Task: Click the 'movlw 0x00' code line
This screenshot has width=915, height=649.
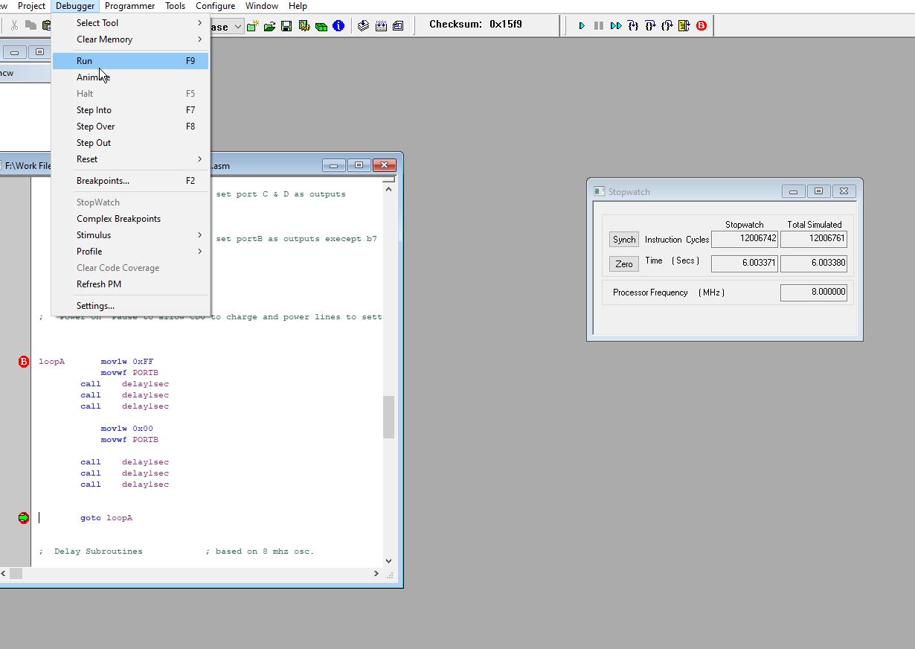Action: point(127,429)
